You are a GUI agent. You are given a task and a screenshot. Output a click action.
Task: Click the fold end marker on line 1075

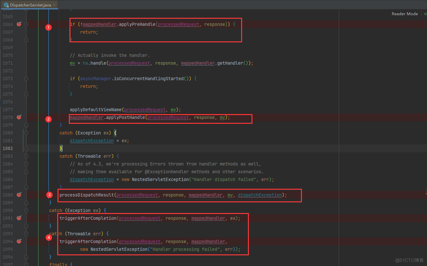(x=26, y=94)
